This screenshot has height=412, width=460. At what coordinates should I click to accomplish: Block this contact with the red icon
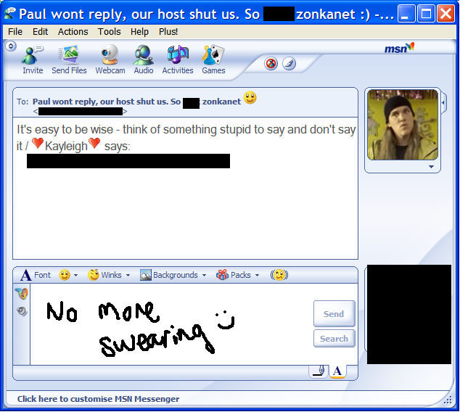click(271, 64)
